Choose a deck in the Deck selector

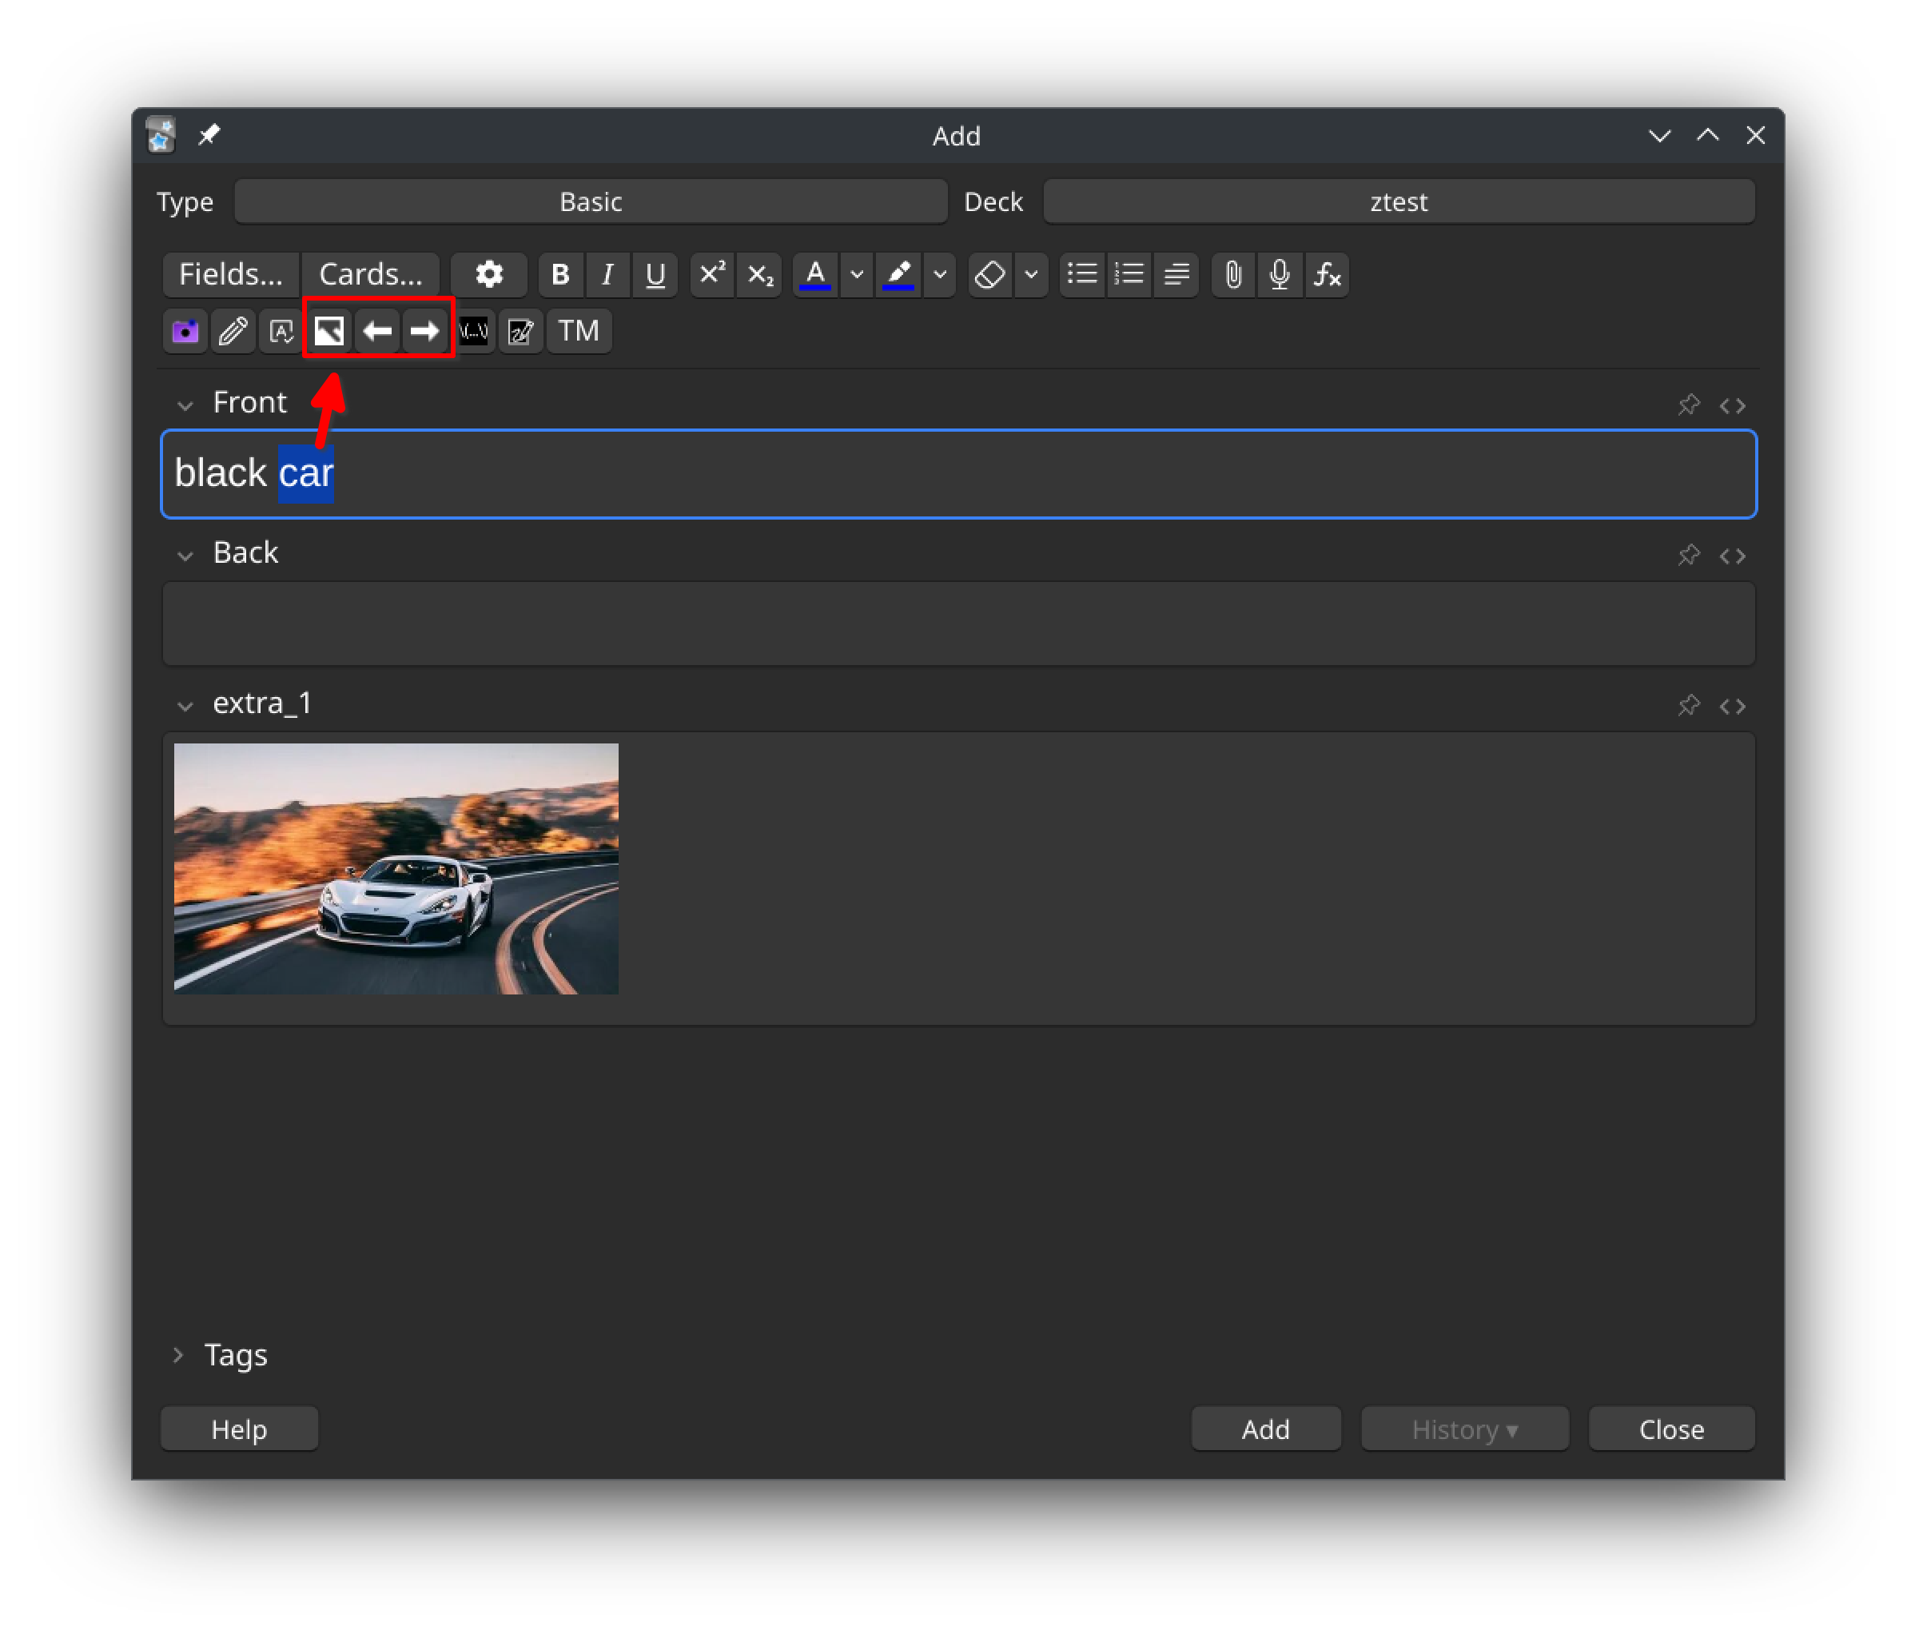pos(1399,201)
